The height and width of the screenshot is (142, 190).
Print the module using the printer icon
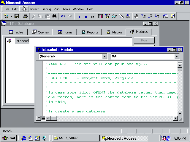pos(25,16)
